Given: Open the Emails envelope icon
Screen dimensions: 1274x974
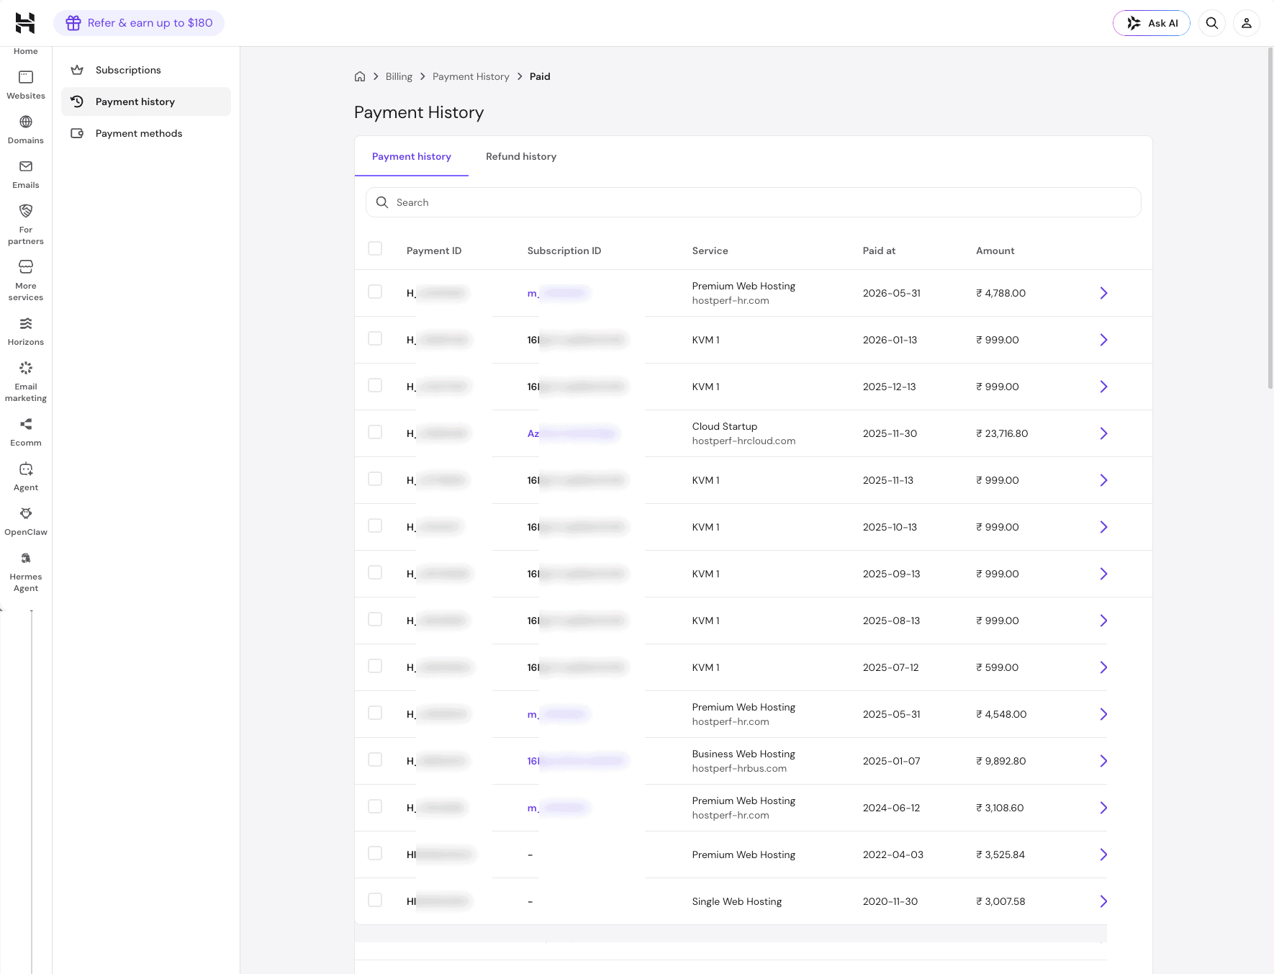Looking at the screenshot, I should pos(26,166).
